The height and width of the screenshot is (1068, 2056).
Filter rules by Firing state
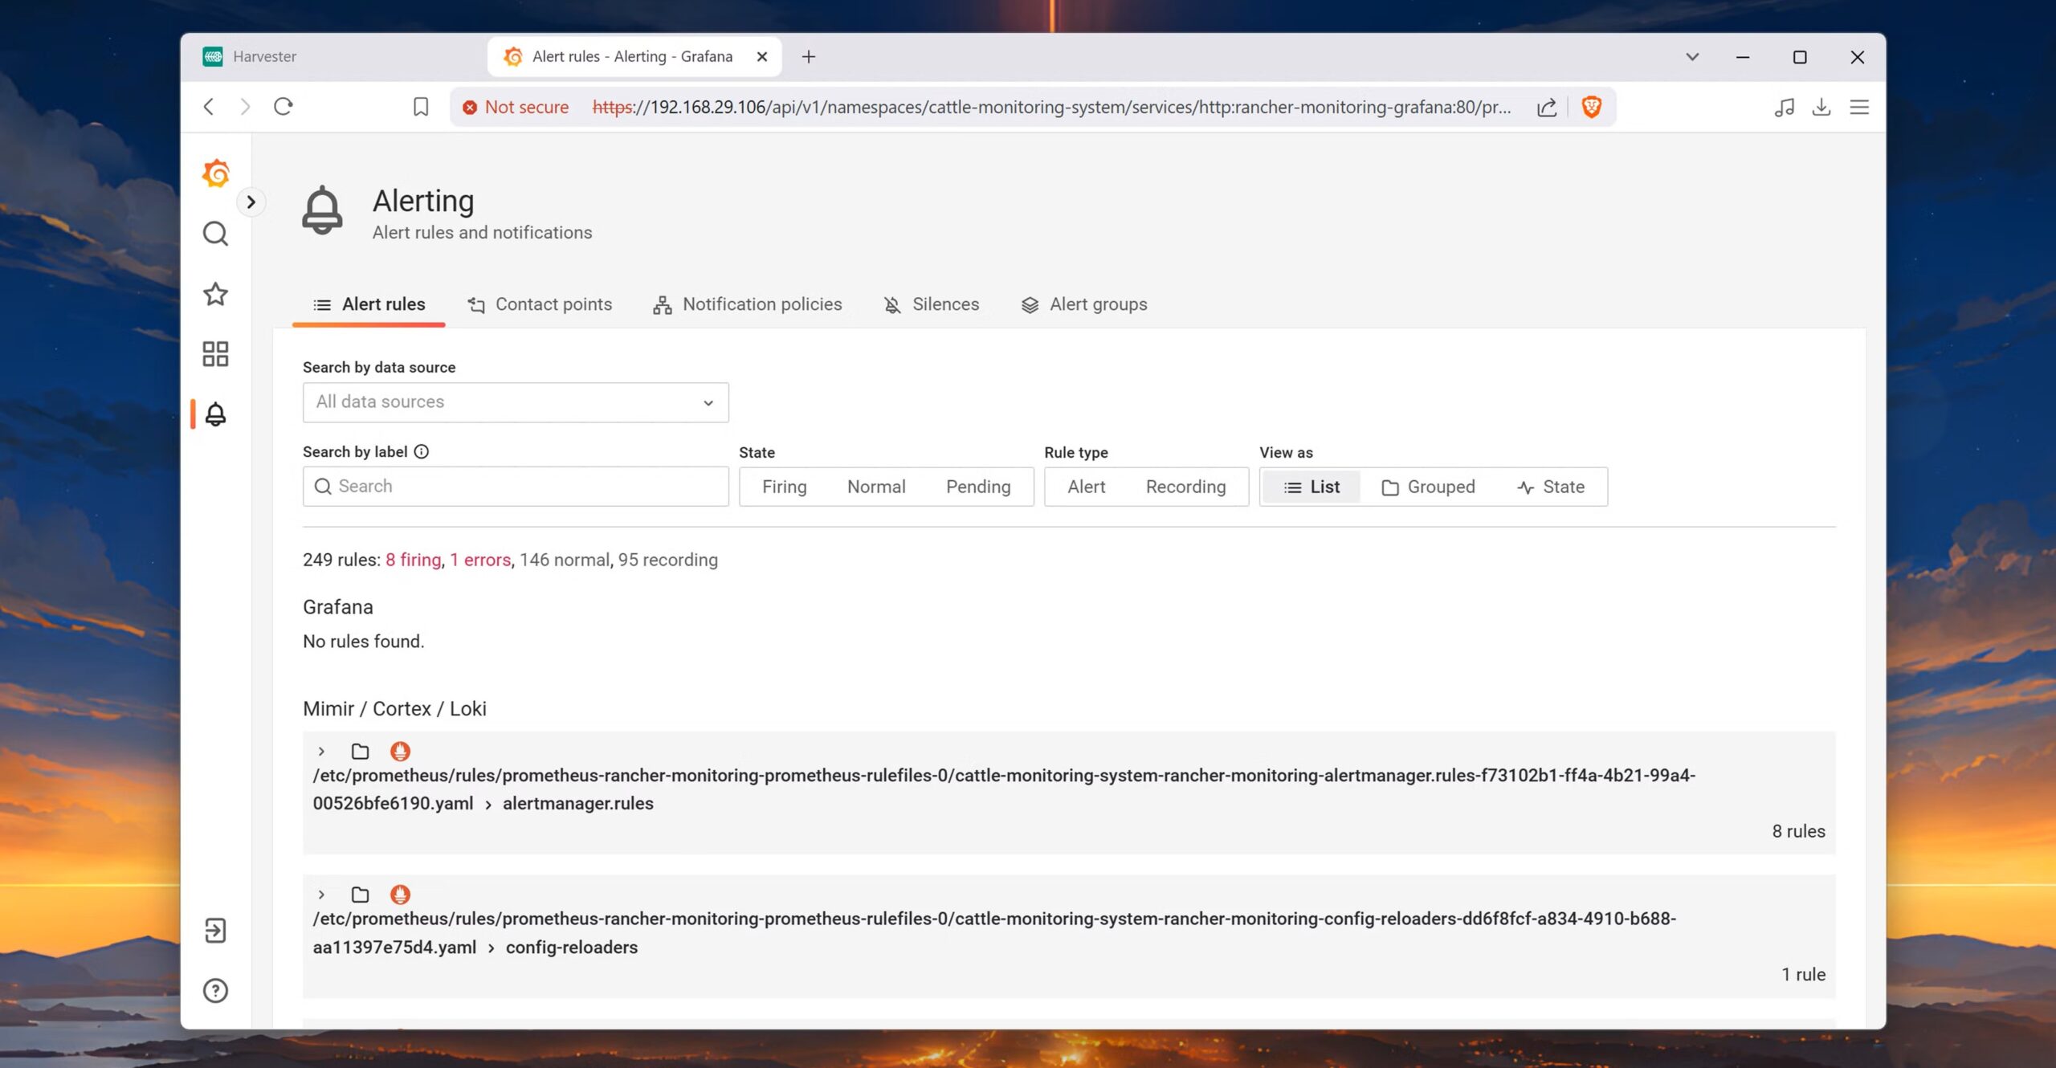point(784,487)
